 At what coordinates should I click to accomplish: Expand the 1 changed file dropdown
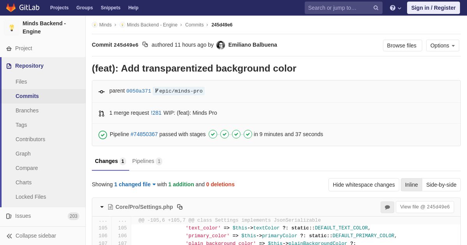click(135, 184)
